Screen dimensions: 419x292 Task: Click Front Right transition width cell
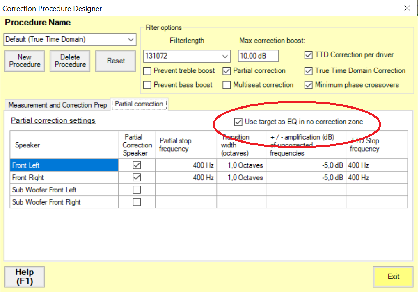[x=241, y=178]
